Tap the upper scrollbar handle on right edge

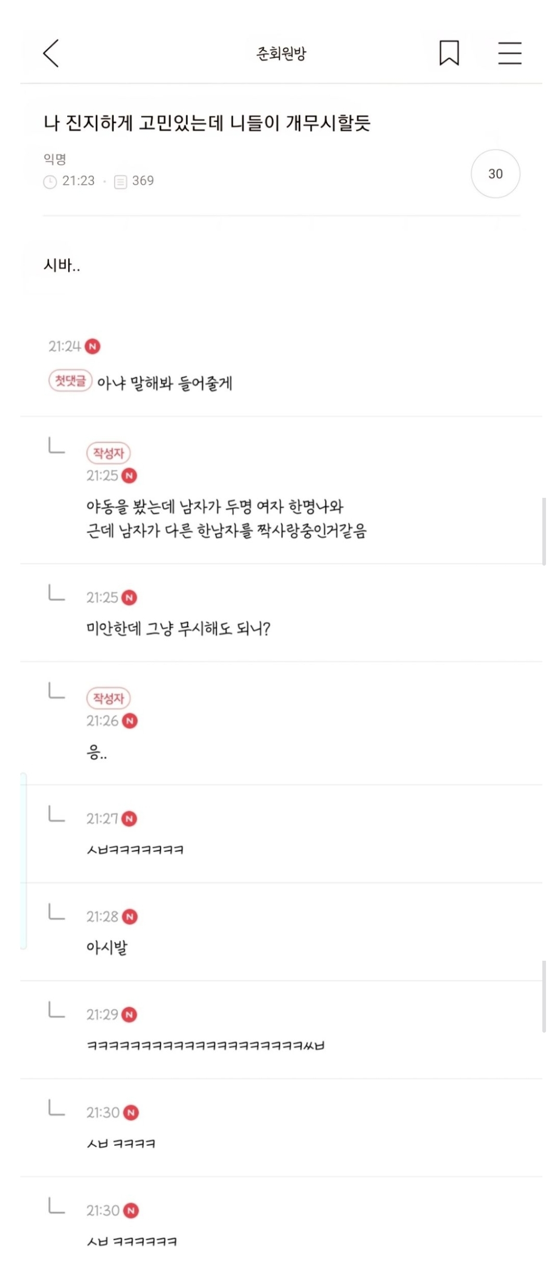(544, 531)
